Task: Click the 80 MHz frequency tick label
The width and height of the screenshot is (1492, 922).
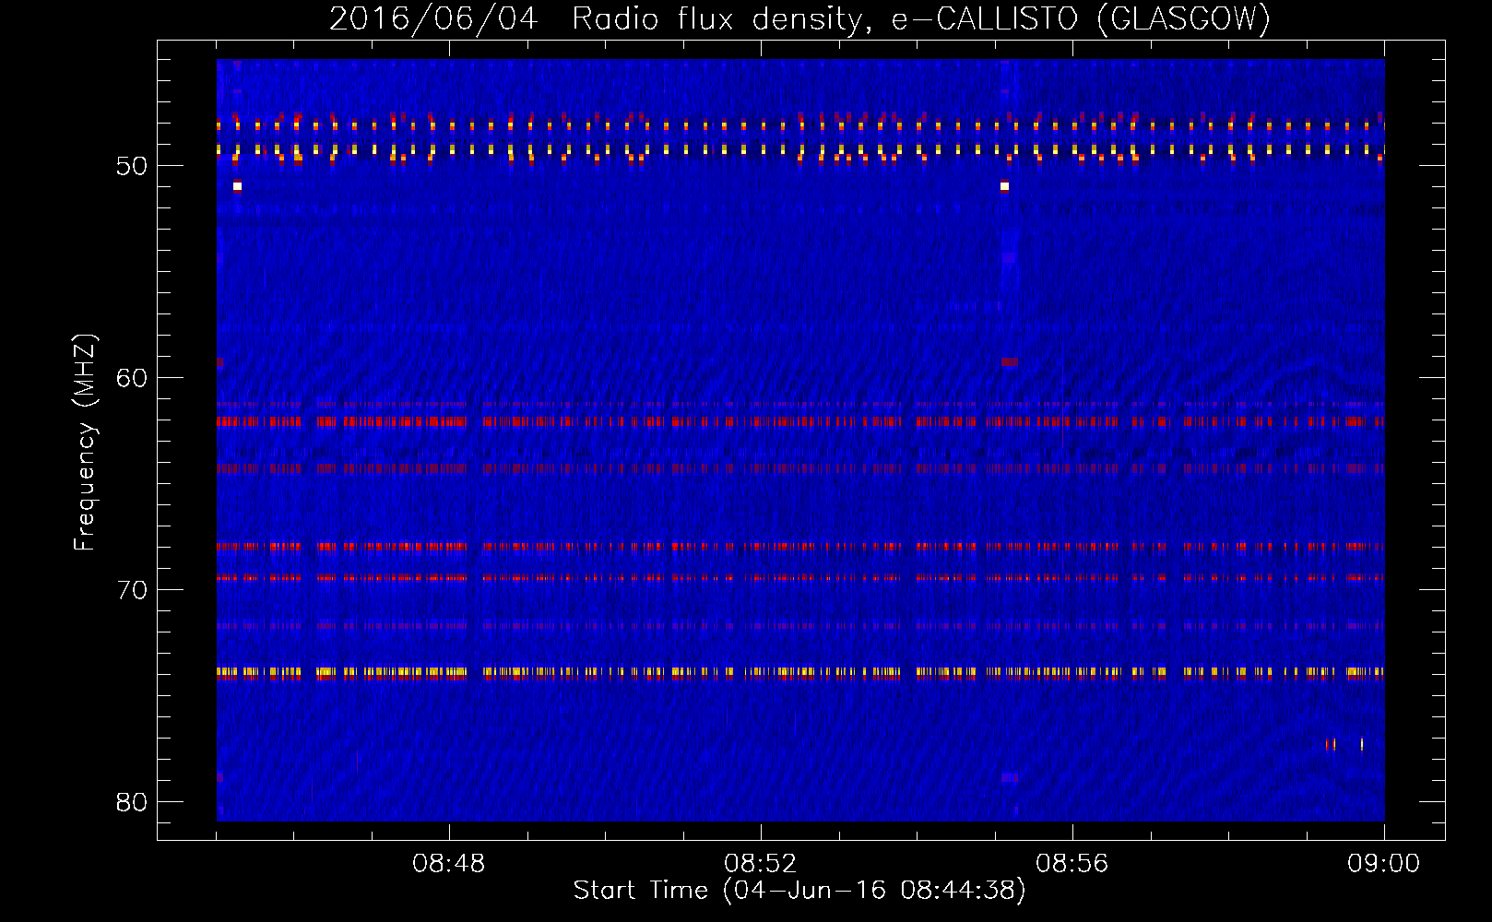Action: [x=132, y=802]
